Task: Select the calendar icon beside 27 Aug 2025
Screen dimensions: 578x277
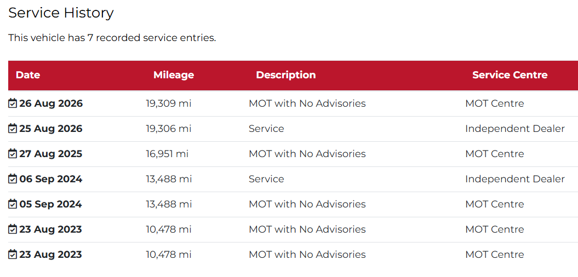Action: tap(13, 154)
